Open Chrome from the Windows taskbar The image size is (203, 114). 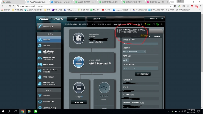coord(23,111)
